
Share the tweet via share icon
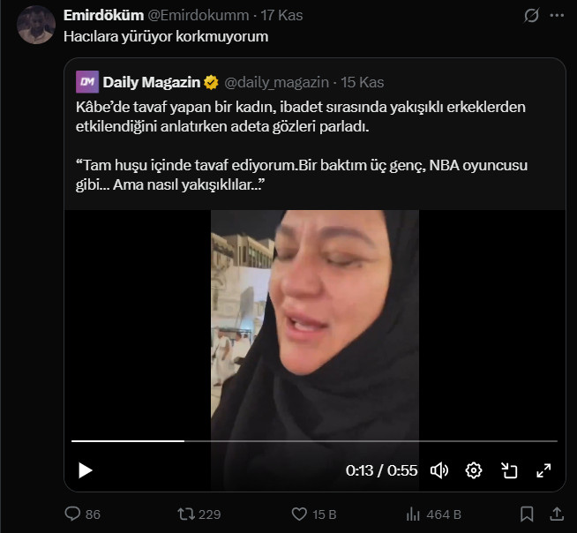click(x=557, y=514)
